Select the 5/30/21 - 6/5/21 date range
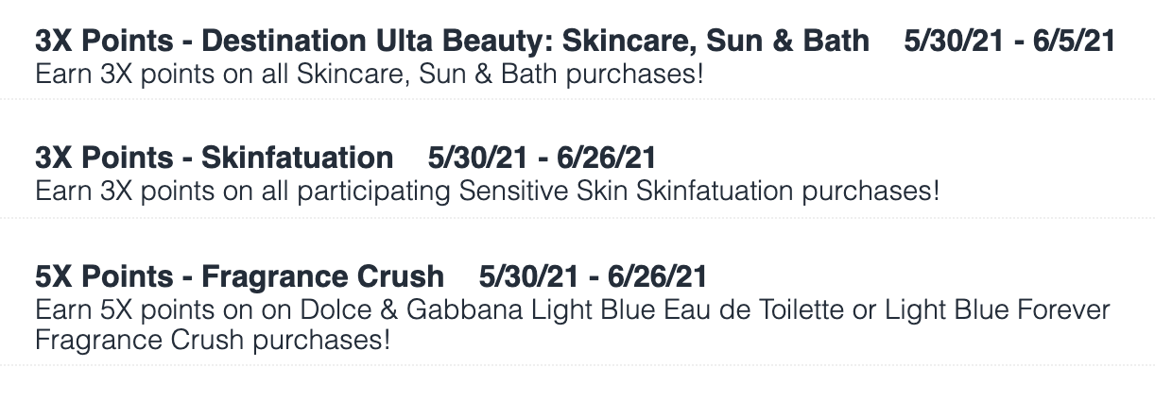 pyautogui.click(x=1009, y=41)
